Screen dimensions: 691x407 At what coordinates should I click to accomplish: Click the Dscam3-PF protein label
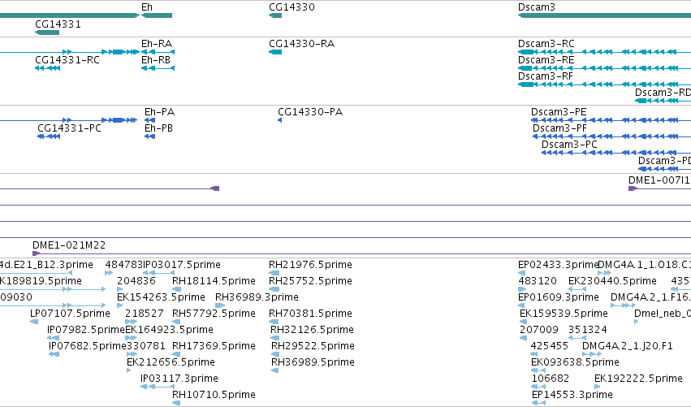pyautogui.click(x=559, y=128)
